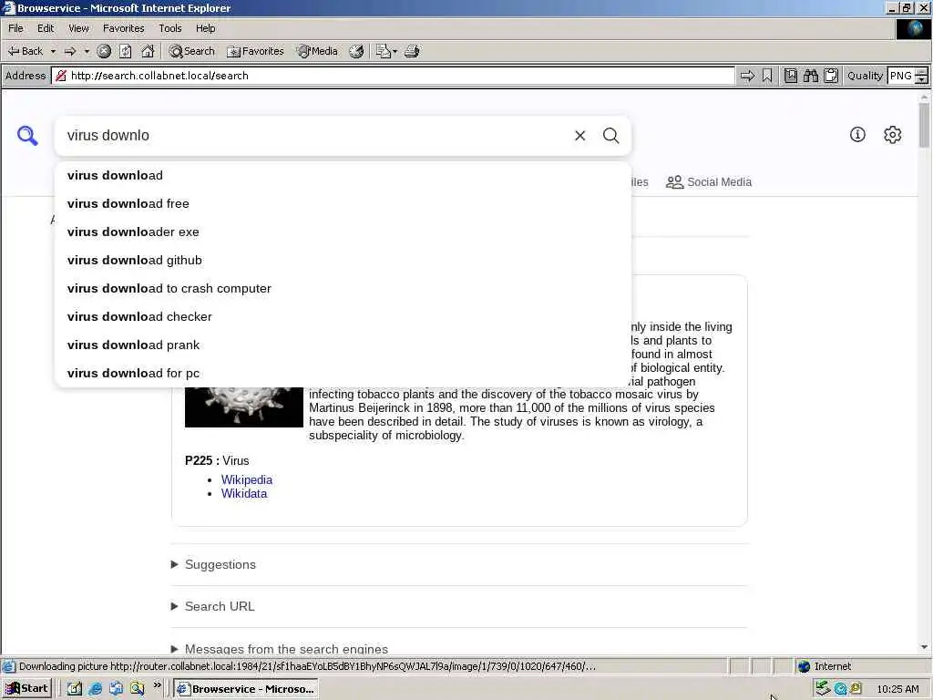Screen dimensions: 933x700
Task: Click the binoculars find icon
Action: (810, 76)
